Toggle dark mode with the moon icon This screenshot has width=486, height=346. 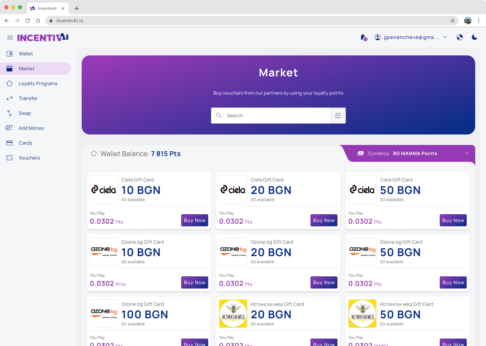[474, 37]
